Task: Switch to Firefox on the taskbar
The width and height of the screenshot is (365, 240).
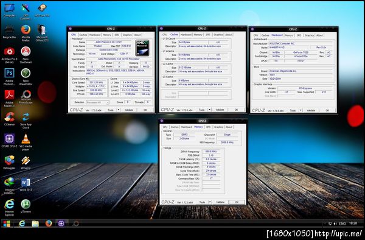Action: 49,224
